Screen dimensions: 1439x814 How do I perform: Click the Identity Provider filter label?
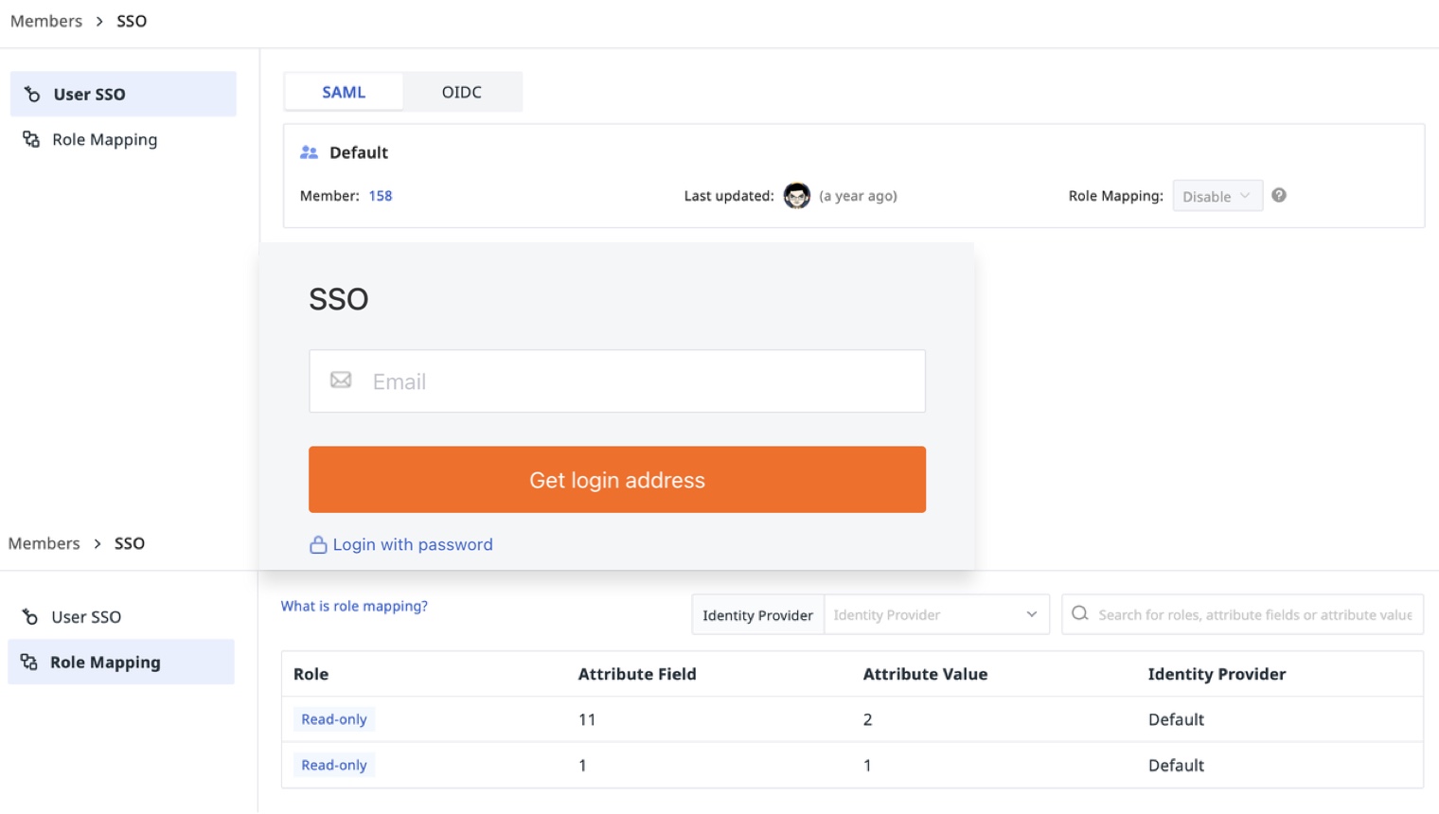(757, 615)
